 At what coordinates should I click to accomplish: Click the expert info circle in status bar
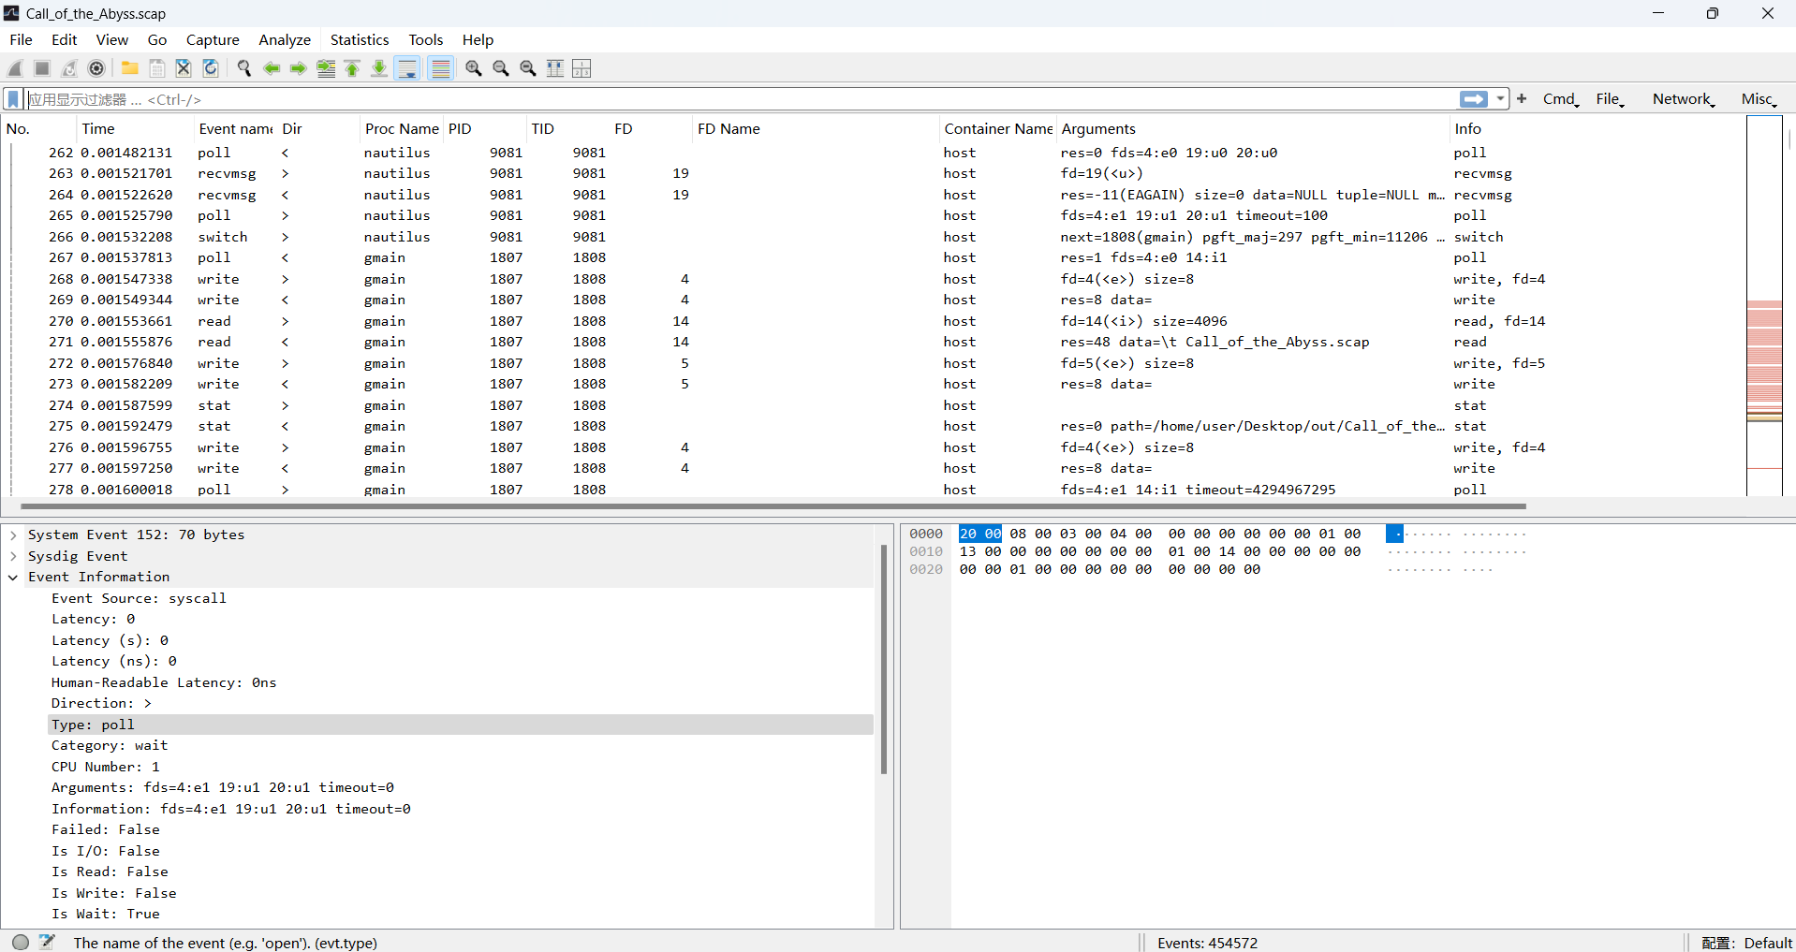[x=21, y=942]
